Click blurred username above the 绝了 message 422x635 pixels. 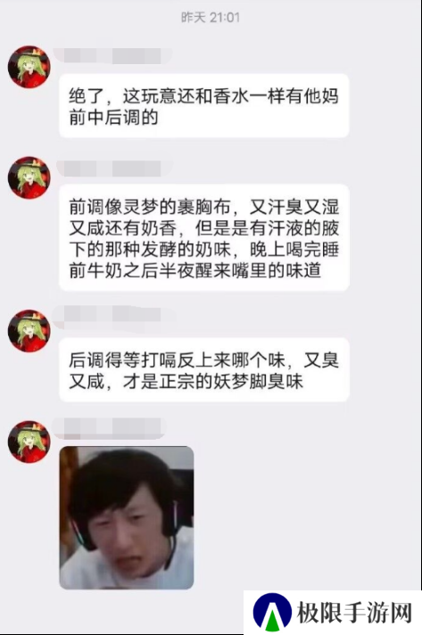coord(113,55)
